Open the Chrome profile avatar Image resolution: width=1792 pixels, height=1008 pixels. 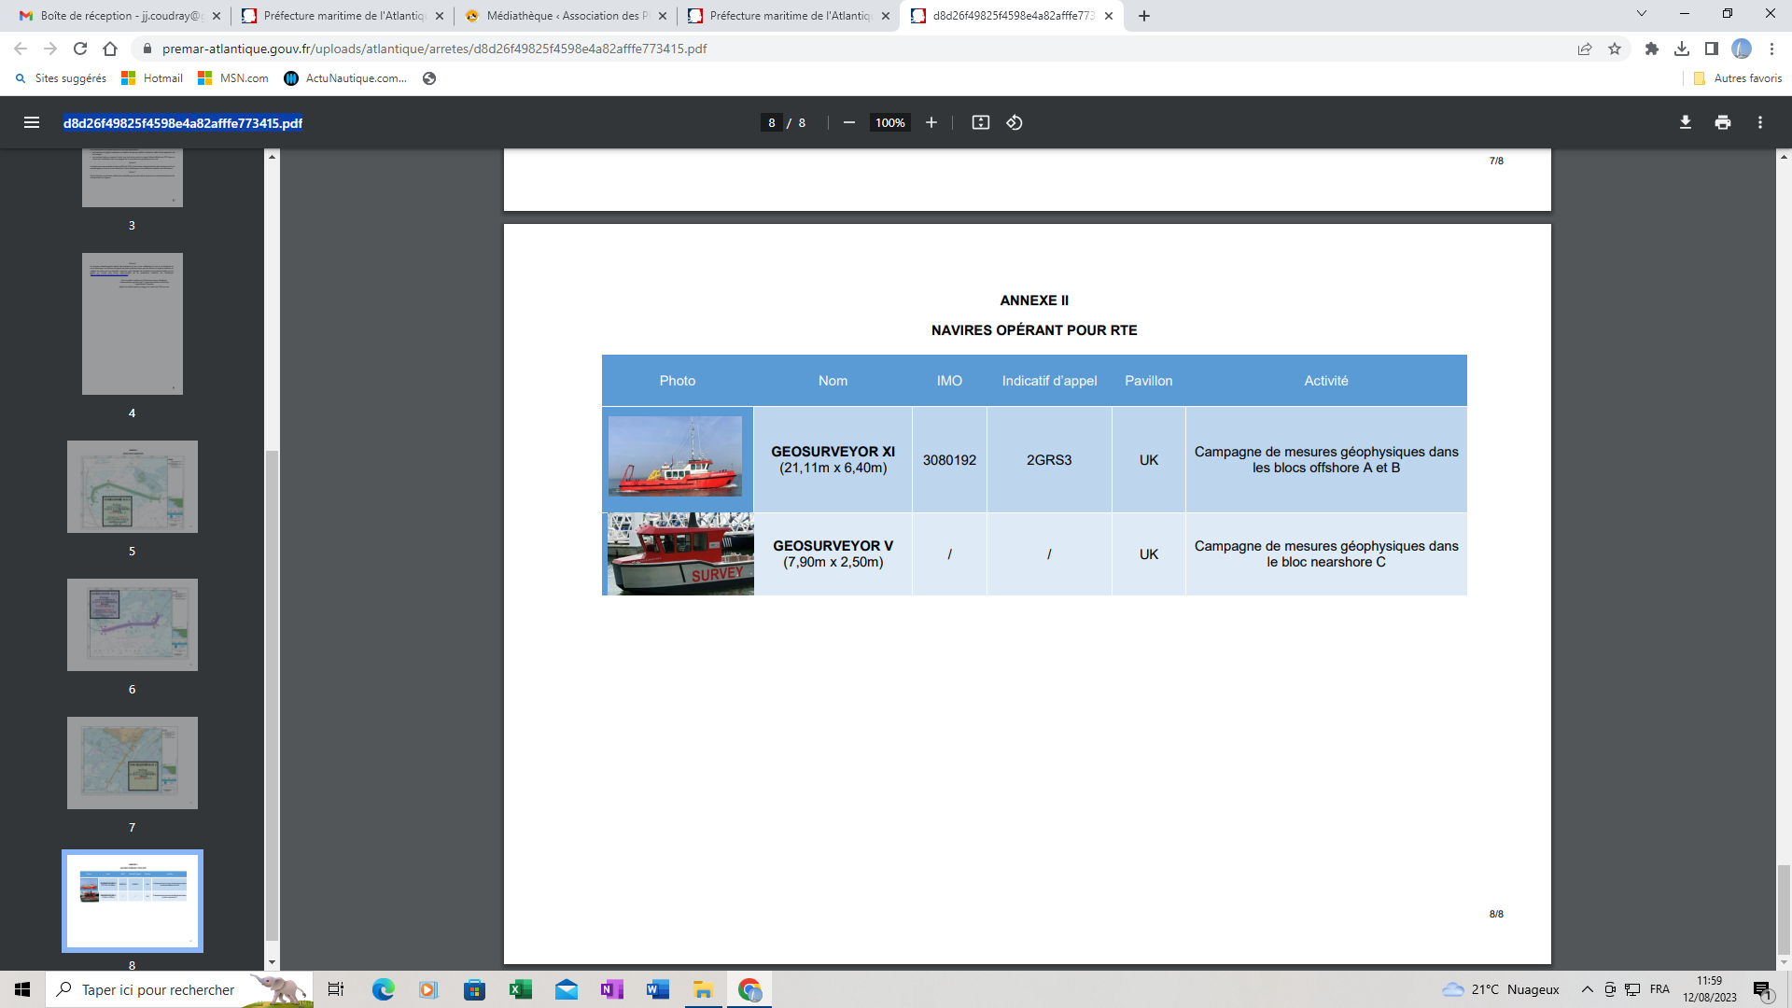[1742, 49]
